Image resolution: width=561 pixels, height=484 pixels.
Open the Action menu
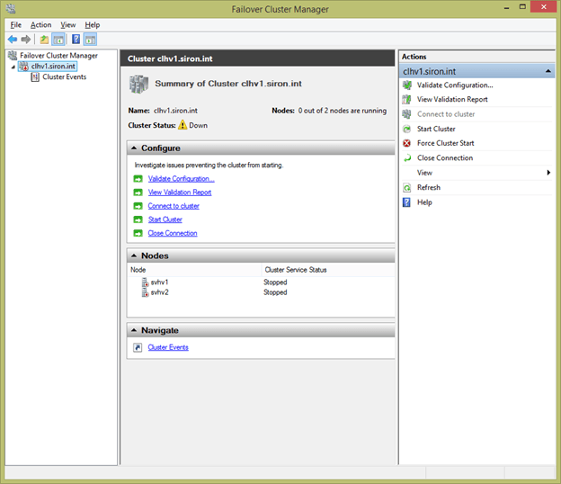click(x=41, y=25)
